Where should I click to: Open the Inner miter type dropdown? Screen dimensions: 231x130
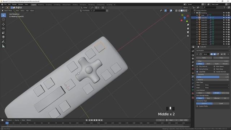[x=217, y=88]
